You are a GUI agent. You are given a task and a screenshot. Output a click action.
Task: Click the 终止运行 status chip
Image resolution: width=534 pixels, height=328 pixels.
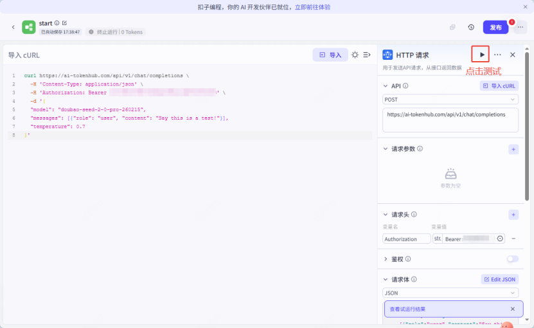pos(116,32)
